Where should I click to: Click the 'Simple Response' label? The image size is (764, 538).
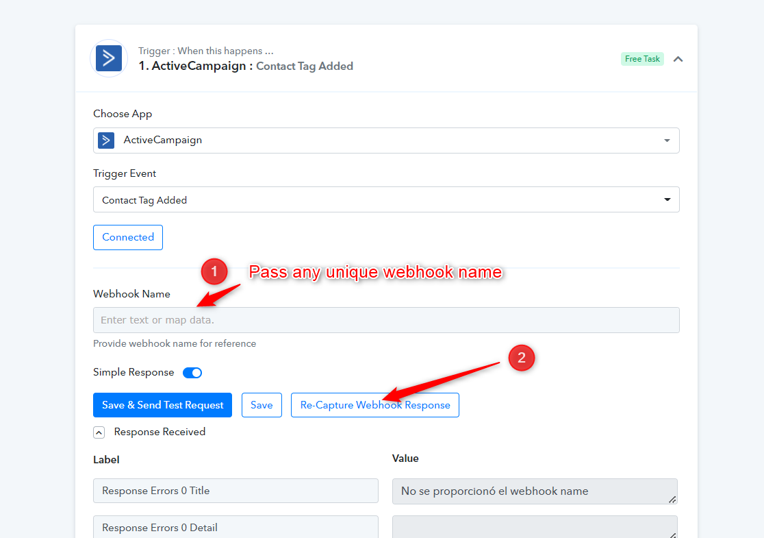(x=133, y=372)
